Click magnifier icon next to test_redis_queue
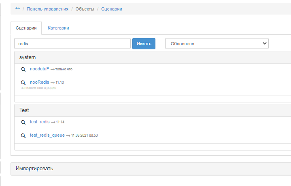The height and width of the screenshot is (186, 291). pos(23,136)
